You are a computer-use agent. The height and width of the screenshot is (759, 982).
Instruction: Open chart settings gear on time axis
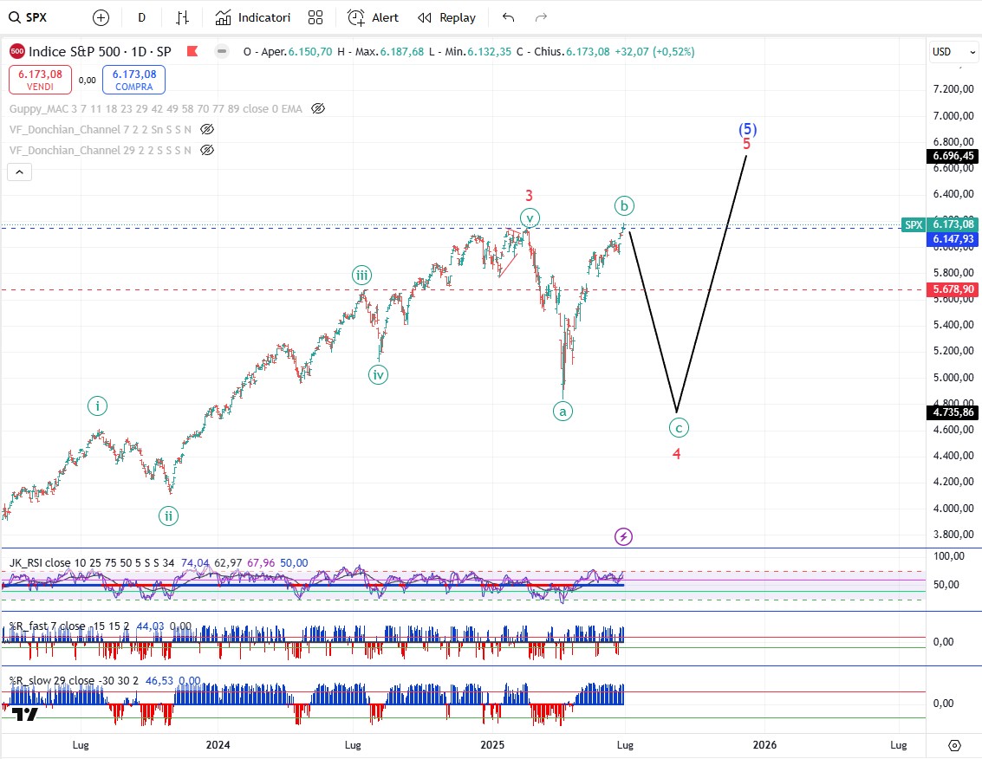tap(954, 745)
